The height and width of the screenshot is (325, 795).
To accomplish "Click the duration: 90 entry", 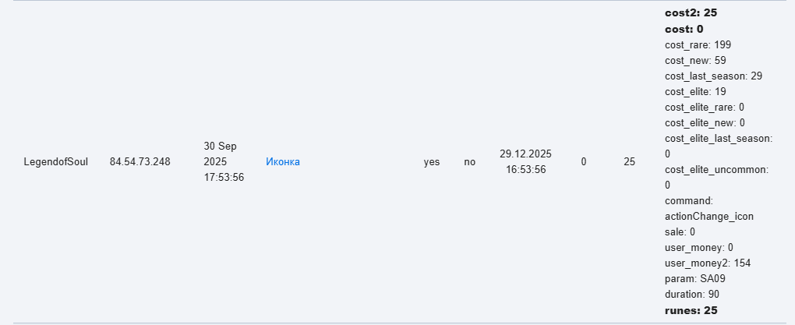I will [x=691, y=294].
